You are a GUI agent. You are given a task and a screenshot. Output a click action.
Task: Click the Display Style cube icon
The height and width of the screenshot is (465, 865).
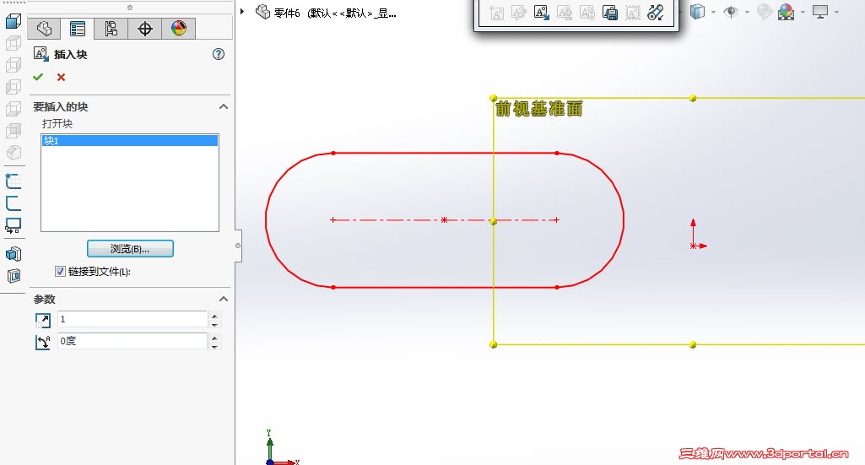tap(697, 12)
